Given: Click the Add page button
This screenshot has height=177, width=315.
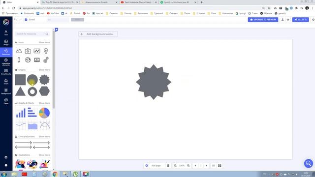Looking at the screenshot, I should 154,166.
